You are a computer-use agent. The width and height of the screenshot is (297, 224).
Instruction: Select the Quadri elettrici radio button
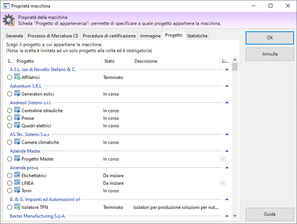(x=10, y=126)
